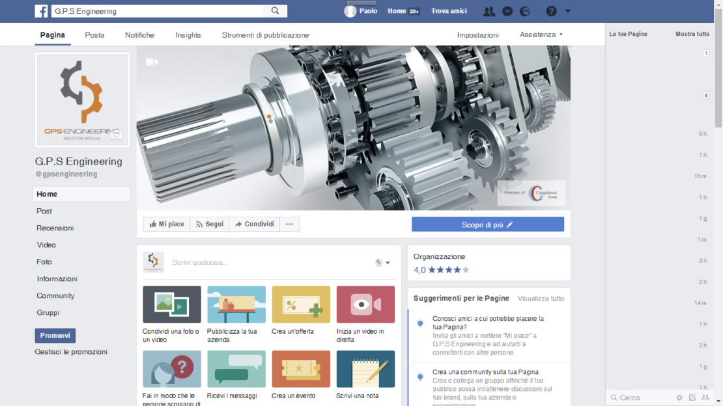Click camera icon on profile picture
This screenshot has height=406, width=723.
(116, 135)
